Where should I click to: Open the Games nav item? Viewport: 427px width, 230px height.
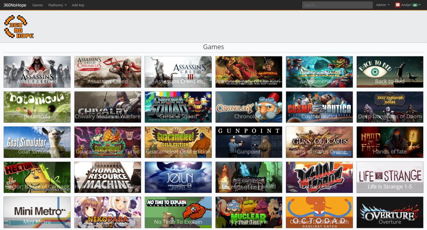click(x=38, y=5)
